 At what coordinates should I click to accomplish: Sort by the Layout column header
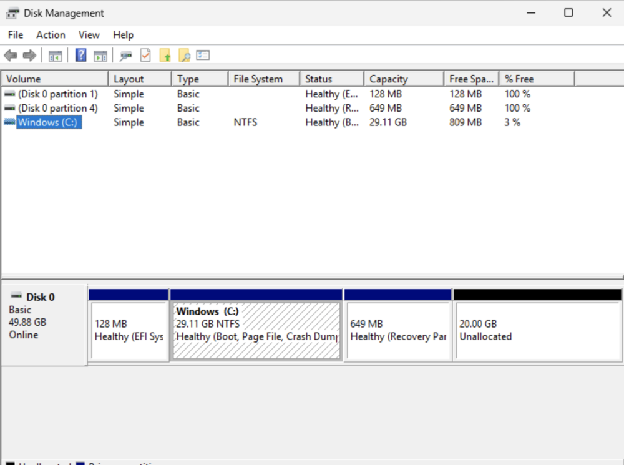(140, 79)
